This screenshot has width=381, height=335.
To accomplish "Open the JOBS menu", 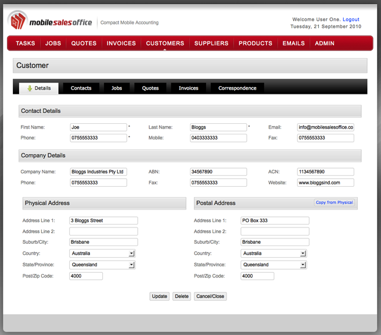I will [x=53, y=43].
